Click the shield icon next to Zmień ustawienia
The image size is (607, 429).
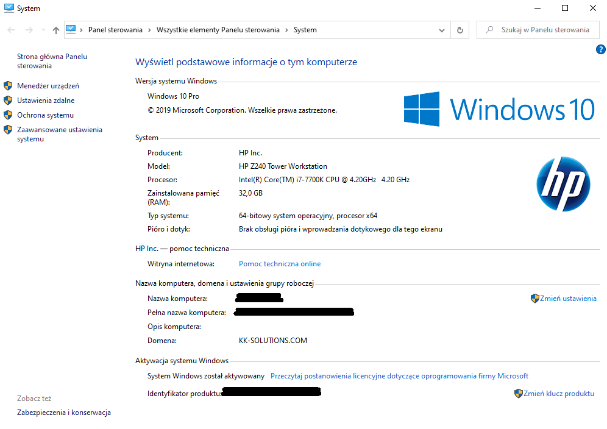(x=535, y=298)
